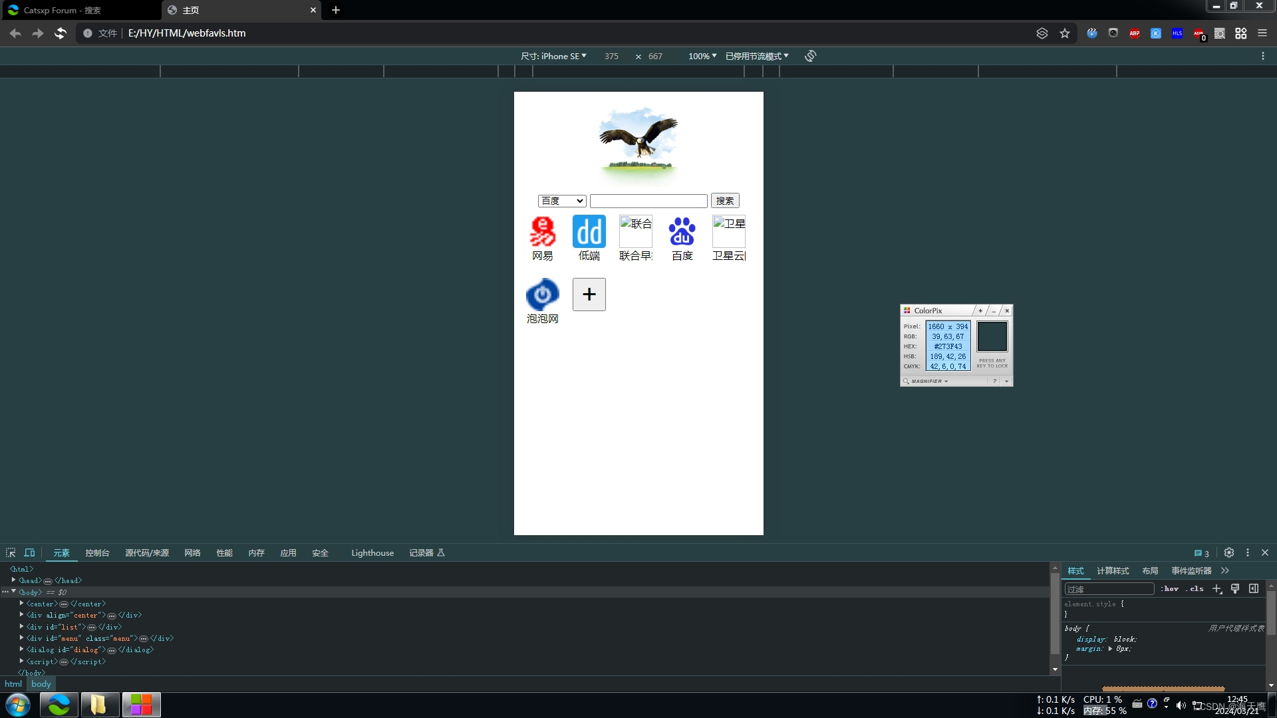This screenshot has width=1277, height=718.
Task: Expand the div id="menu" node
Action: 21,638
